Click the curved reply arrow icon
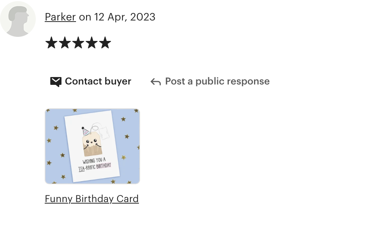 156,82
